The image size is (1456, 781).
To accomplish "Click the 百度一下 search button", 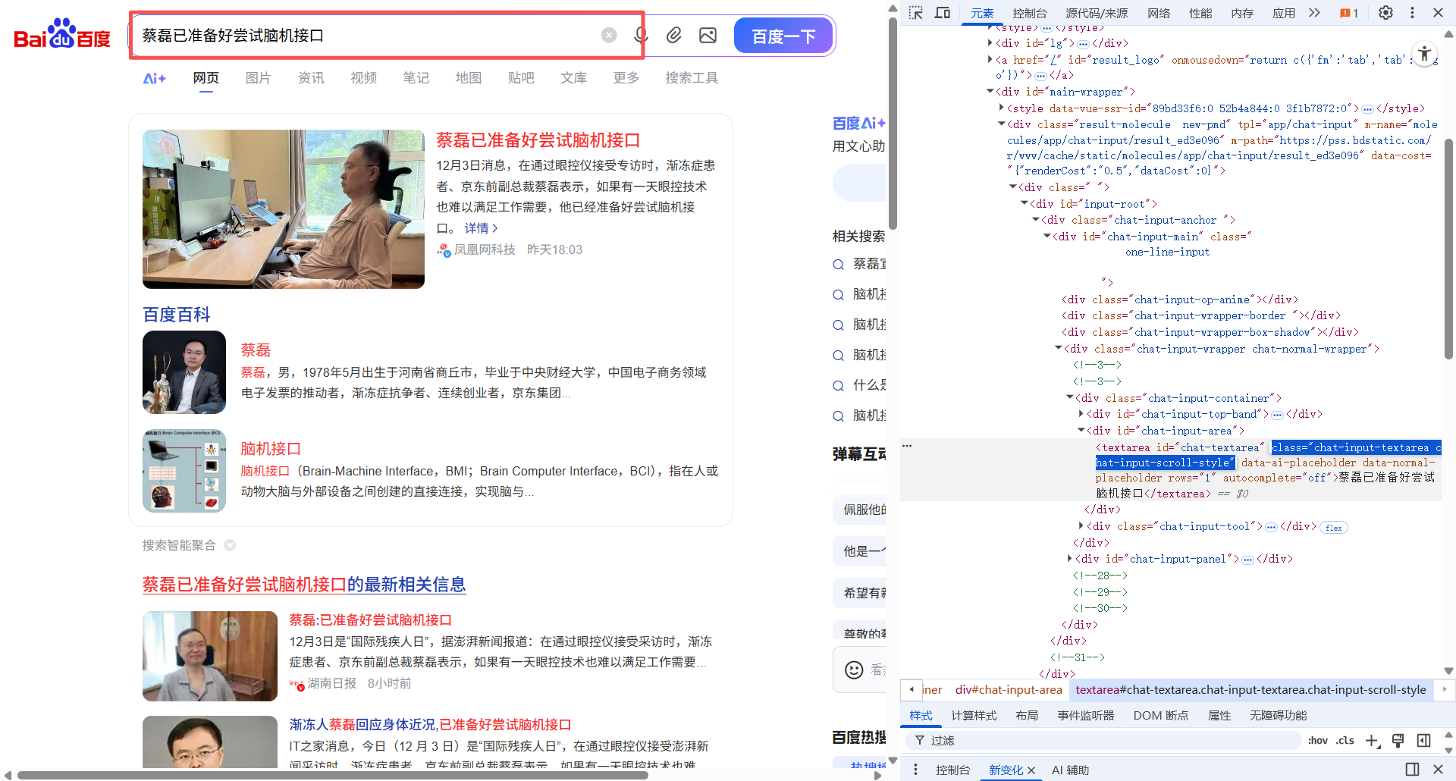I will point(783,36).
